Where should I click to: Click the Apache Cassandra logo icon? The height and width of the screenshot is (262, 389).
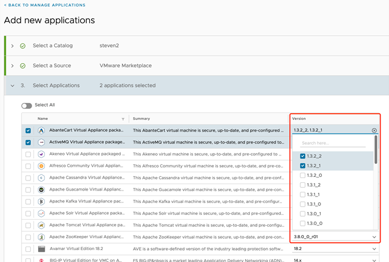click(x=42, y=177)
